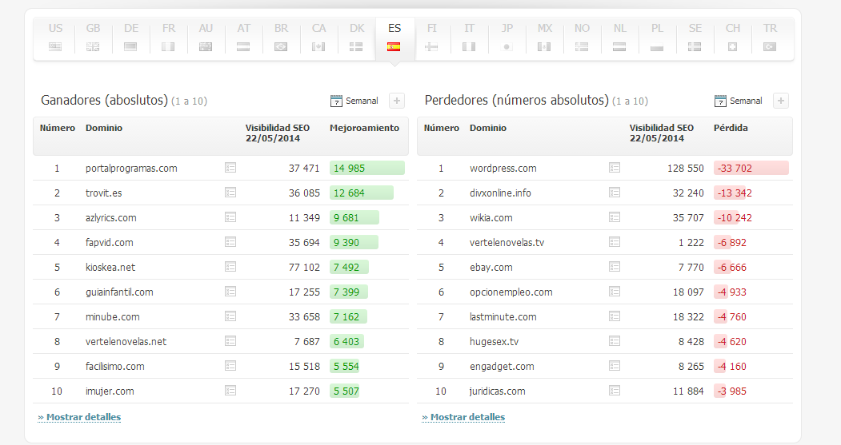The height and width of the screenshot is (445, 841).
Task: Open detail icon for kioskea.net row
Action: click(x=230, y=267)
